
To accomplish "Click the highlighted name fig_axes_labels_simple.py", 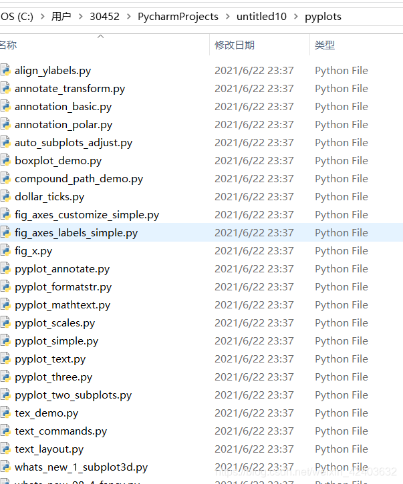I will click(x=76, y=233).
